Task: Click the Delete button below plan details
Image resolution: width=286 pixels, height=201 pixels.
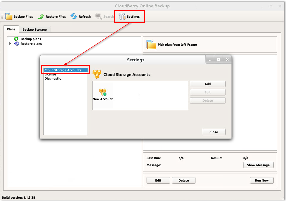Action: point(183,180)
